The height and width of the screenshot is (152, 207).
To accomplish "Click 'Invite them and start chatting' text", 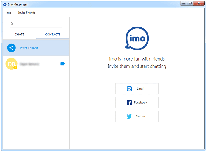I will (137, 66).
